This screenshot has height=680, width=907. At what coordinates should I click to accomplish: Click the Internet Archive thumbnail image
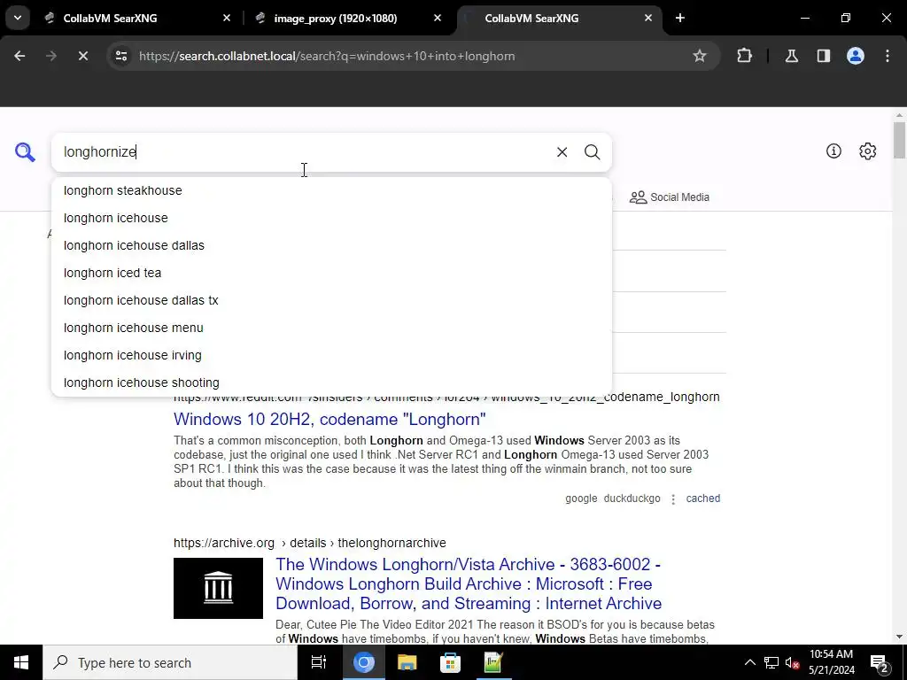pyautogui.click(x=218, y=588)
